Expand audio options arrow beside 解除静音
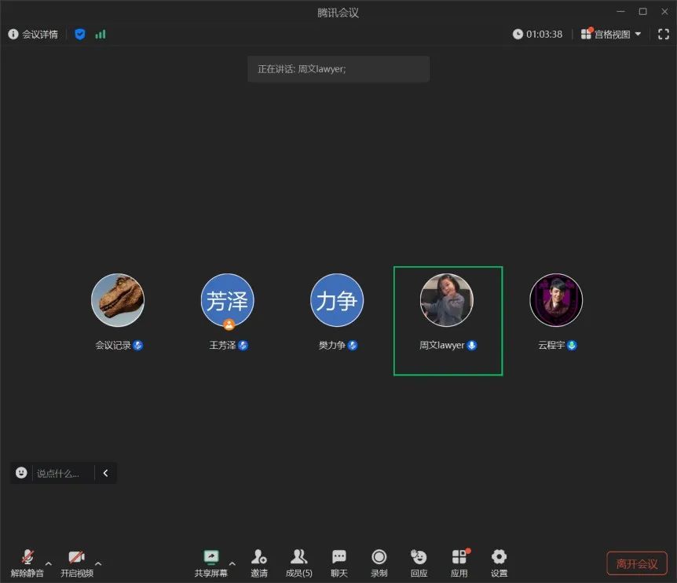The width and height of the screenshot is (677, 583). tap(49, 563)
